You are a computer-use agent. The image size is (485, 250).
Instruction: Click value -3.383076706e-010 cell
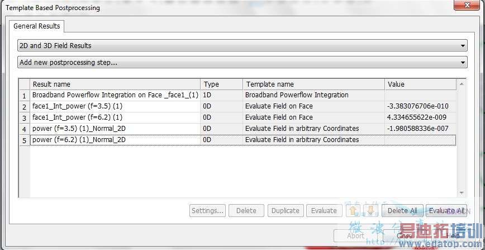click(x=420, y=106)
